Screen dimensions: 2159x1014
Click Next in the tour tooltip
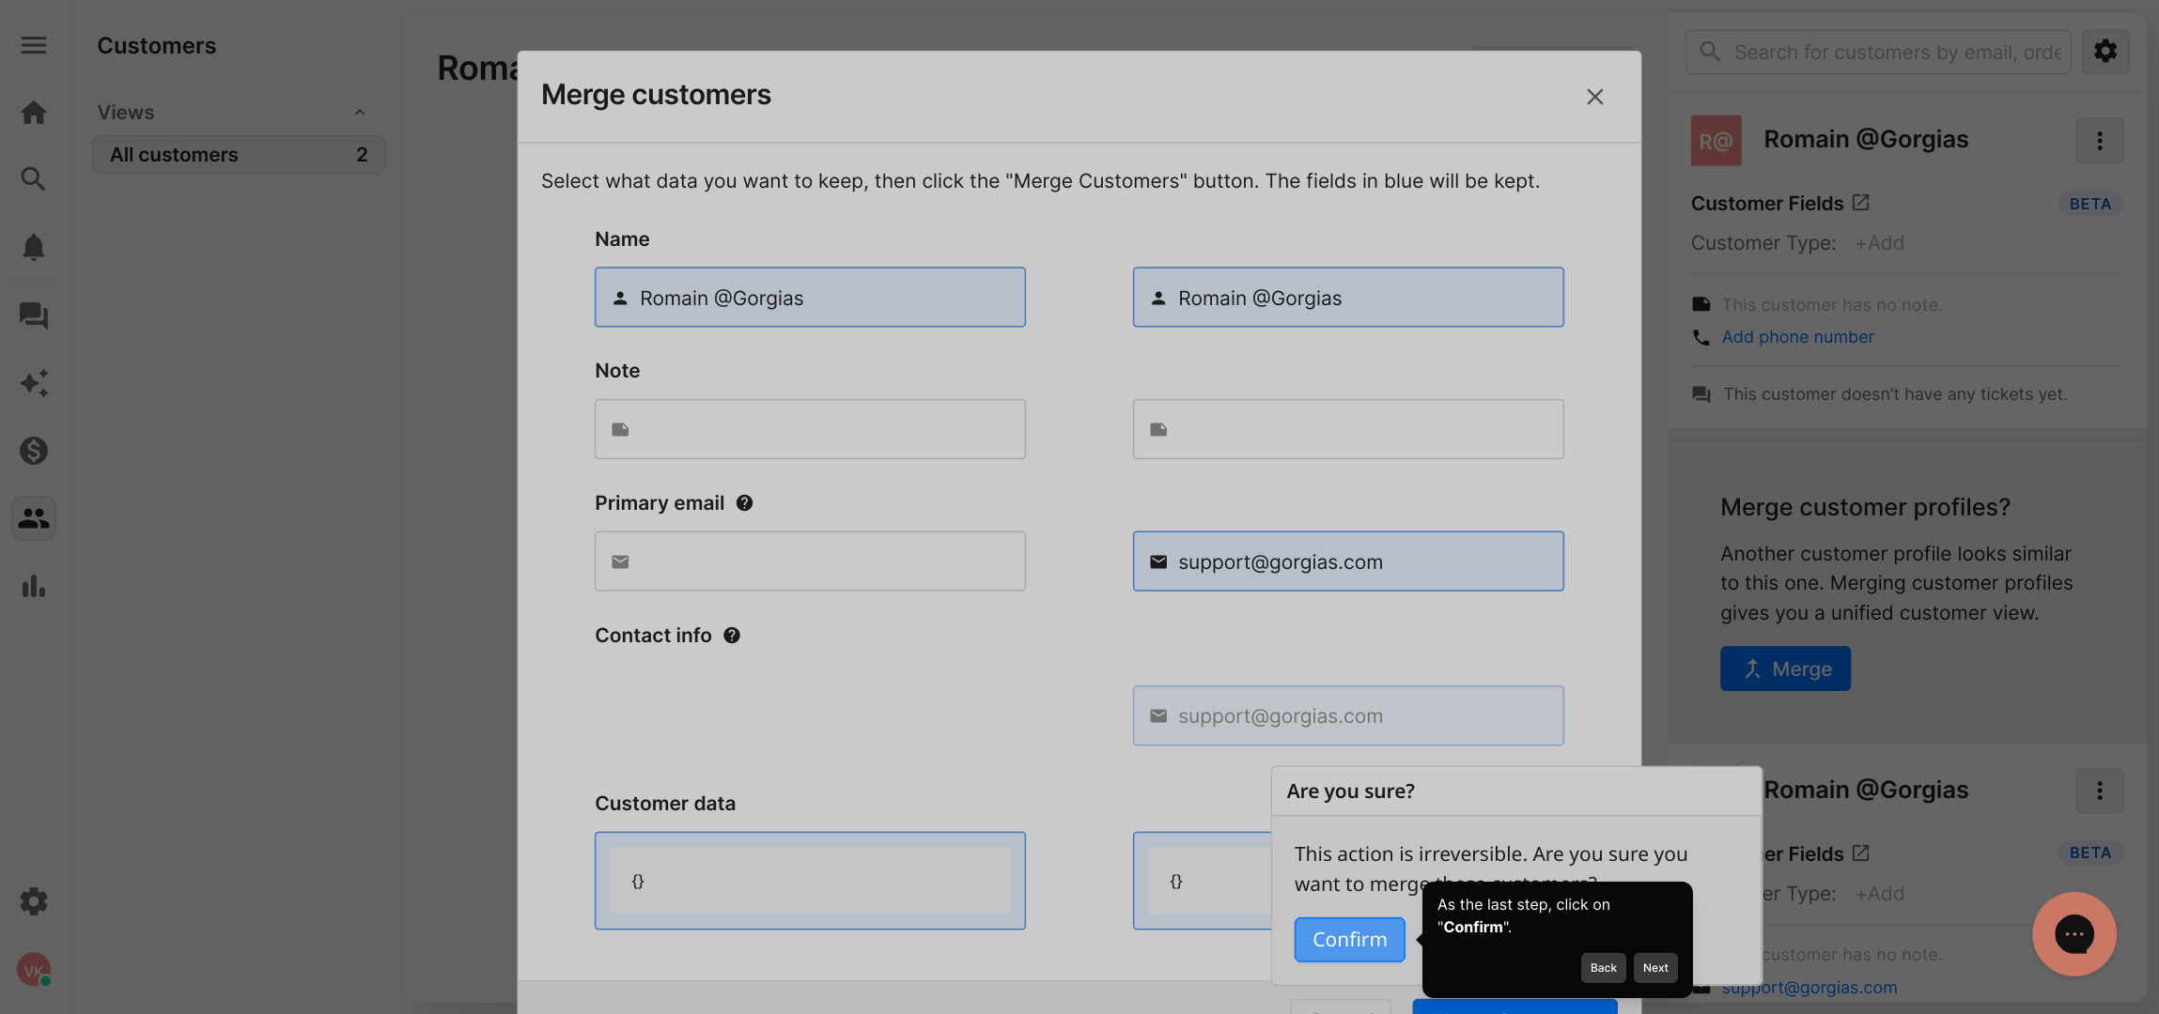1655,968
